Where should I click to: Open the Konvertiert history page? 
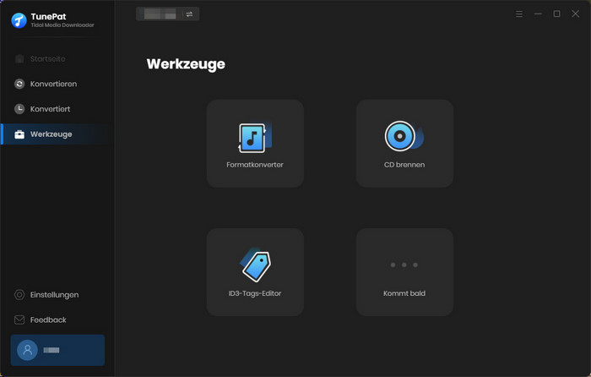(50, 109)
